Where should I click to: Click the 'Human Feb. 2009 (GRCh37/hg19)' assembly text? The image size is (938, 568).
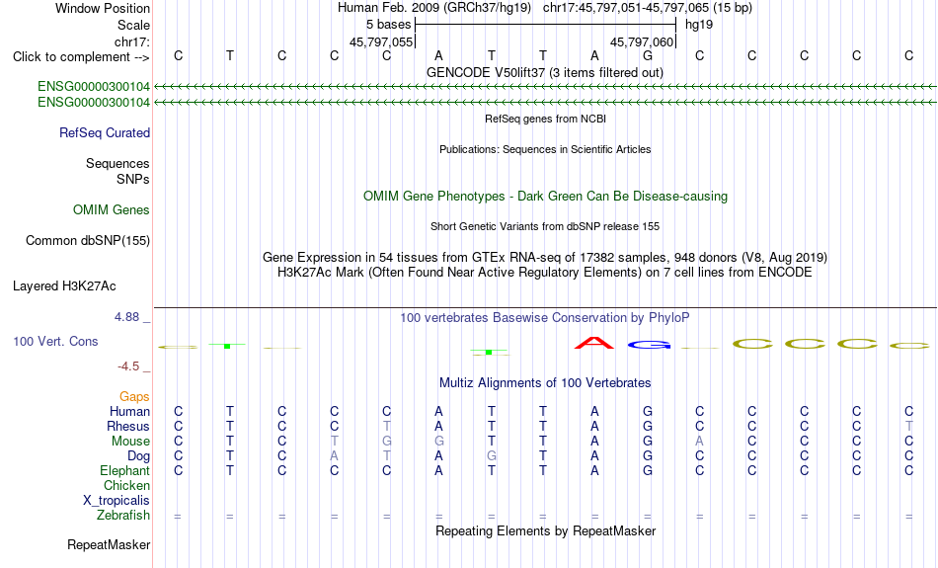coord(433,8)
